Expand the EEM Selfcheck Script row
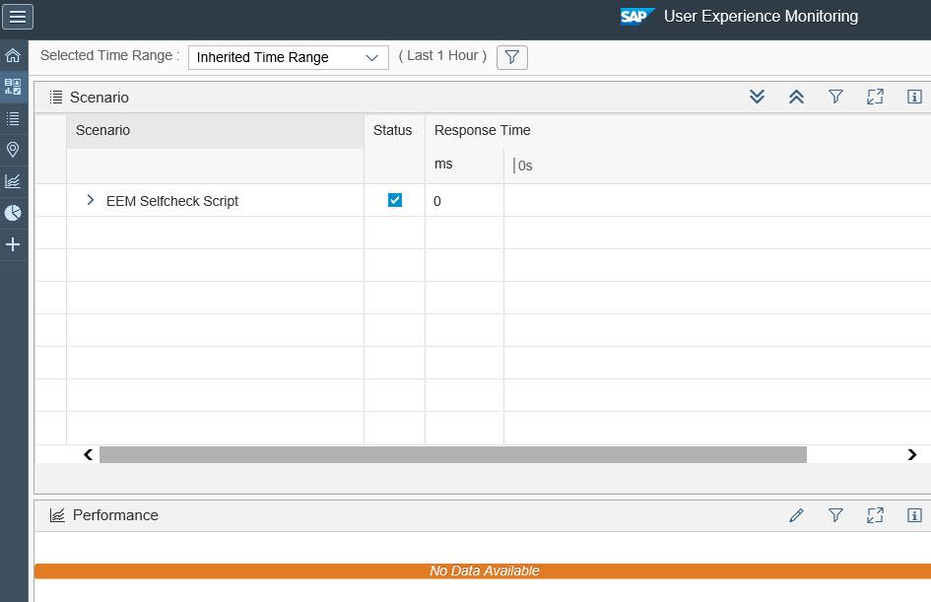This screenshot has height=602, width=931. [91, 200]
